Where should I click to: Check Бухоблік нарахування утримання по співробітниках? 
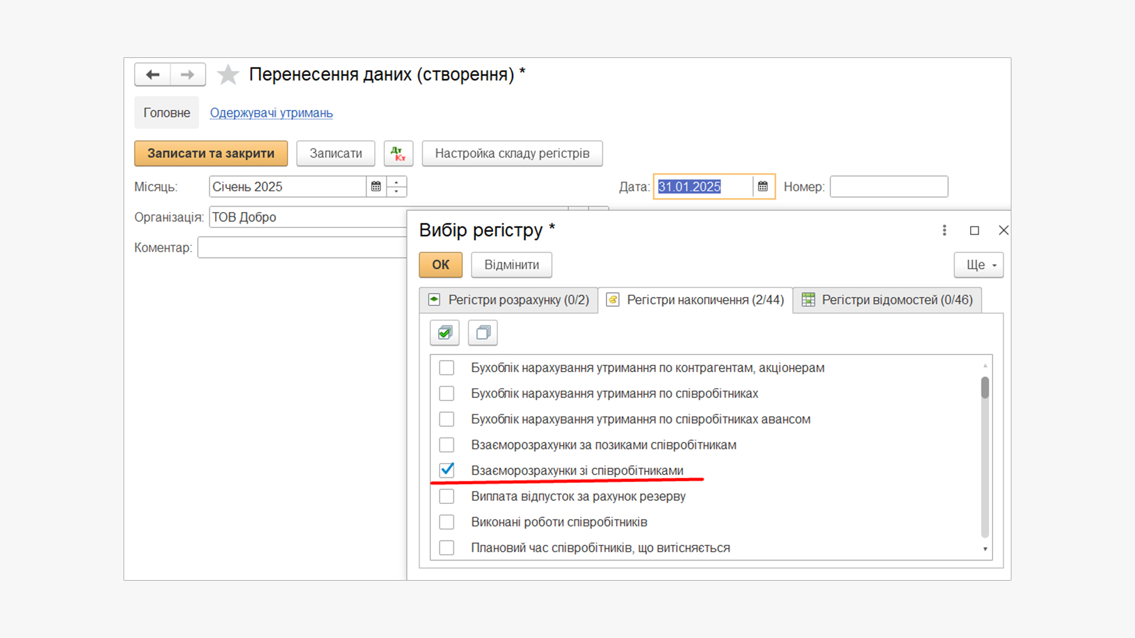pos(447,393)
